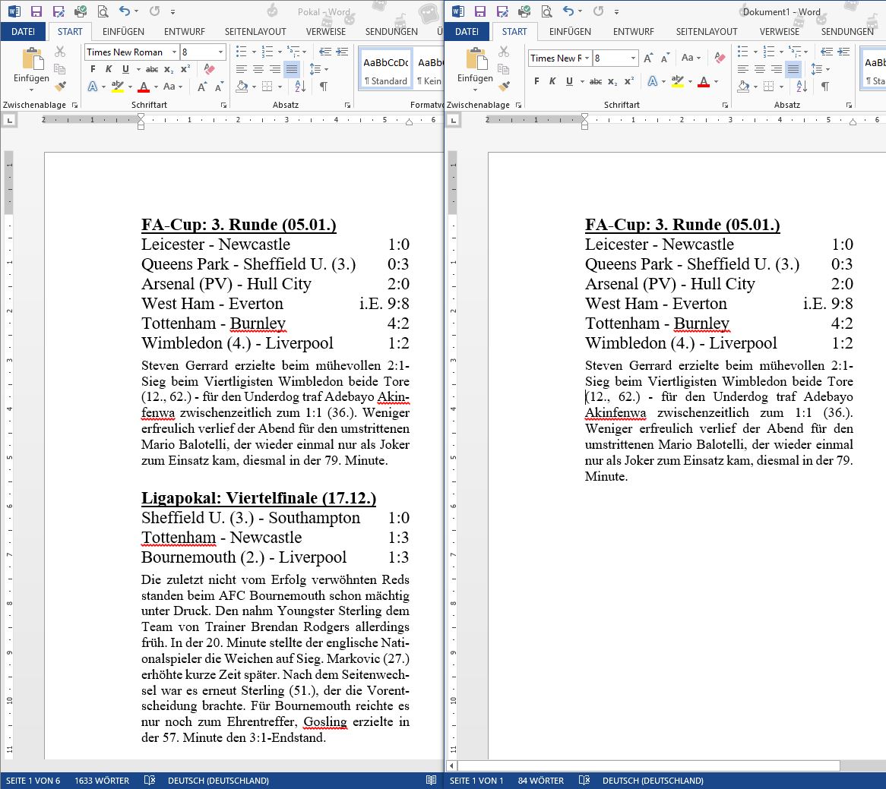This screenshot has height=789, width=886.
Task: Open text effects A icon in Pokal window
Action: tap(93, 87)
